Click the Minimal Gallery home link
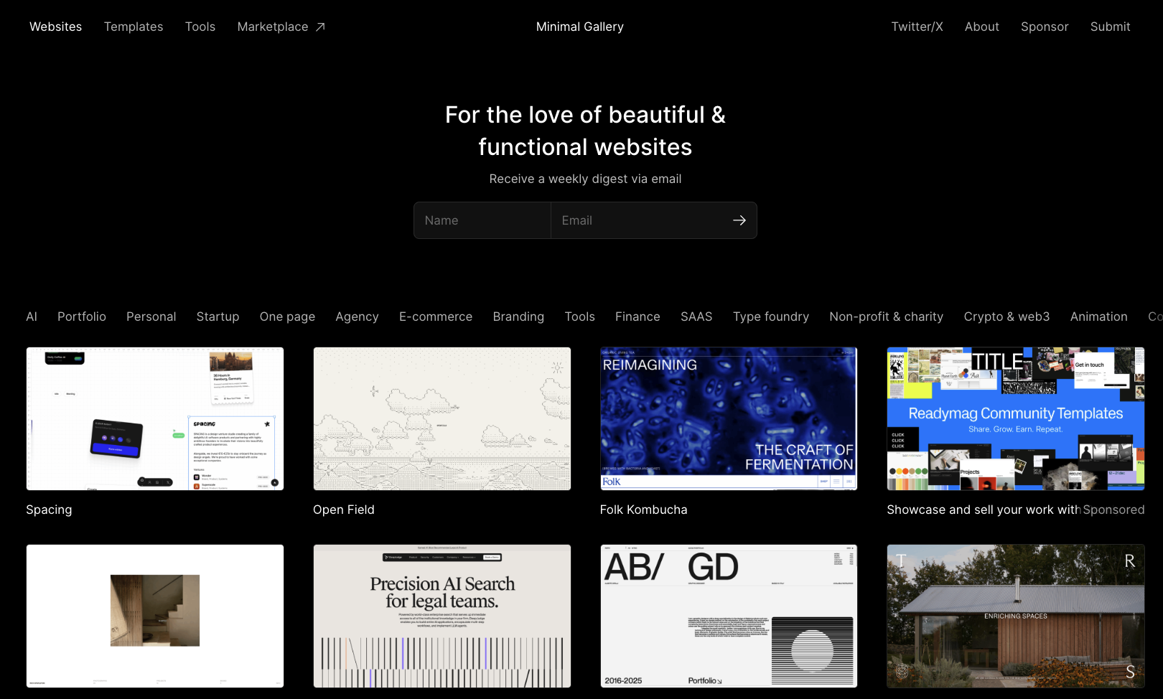 click(x=580, y=27)
